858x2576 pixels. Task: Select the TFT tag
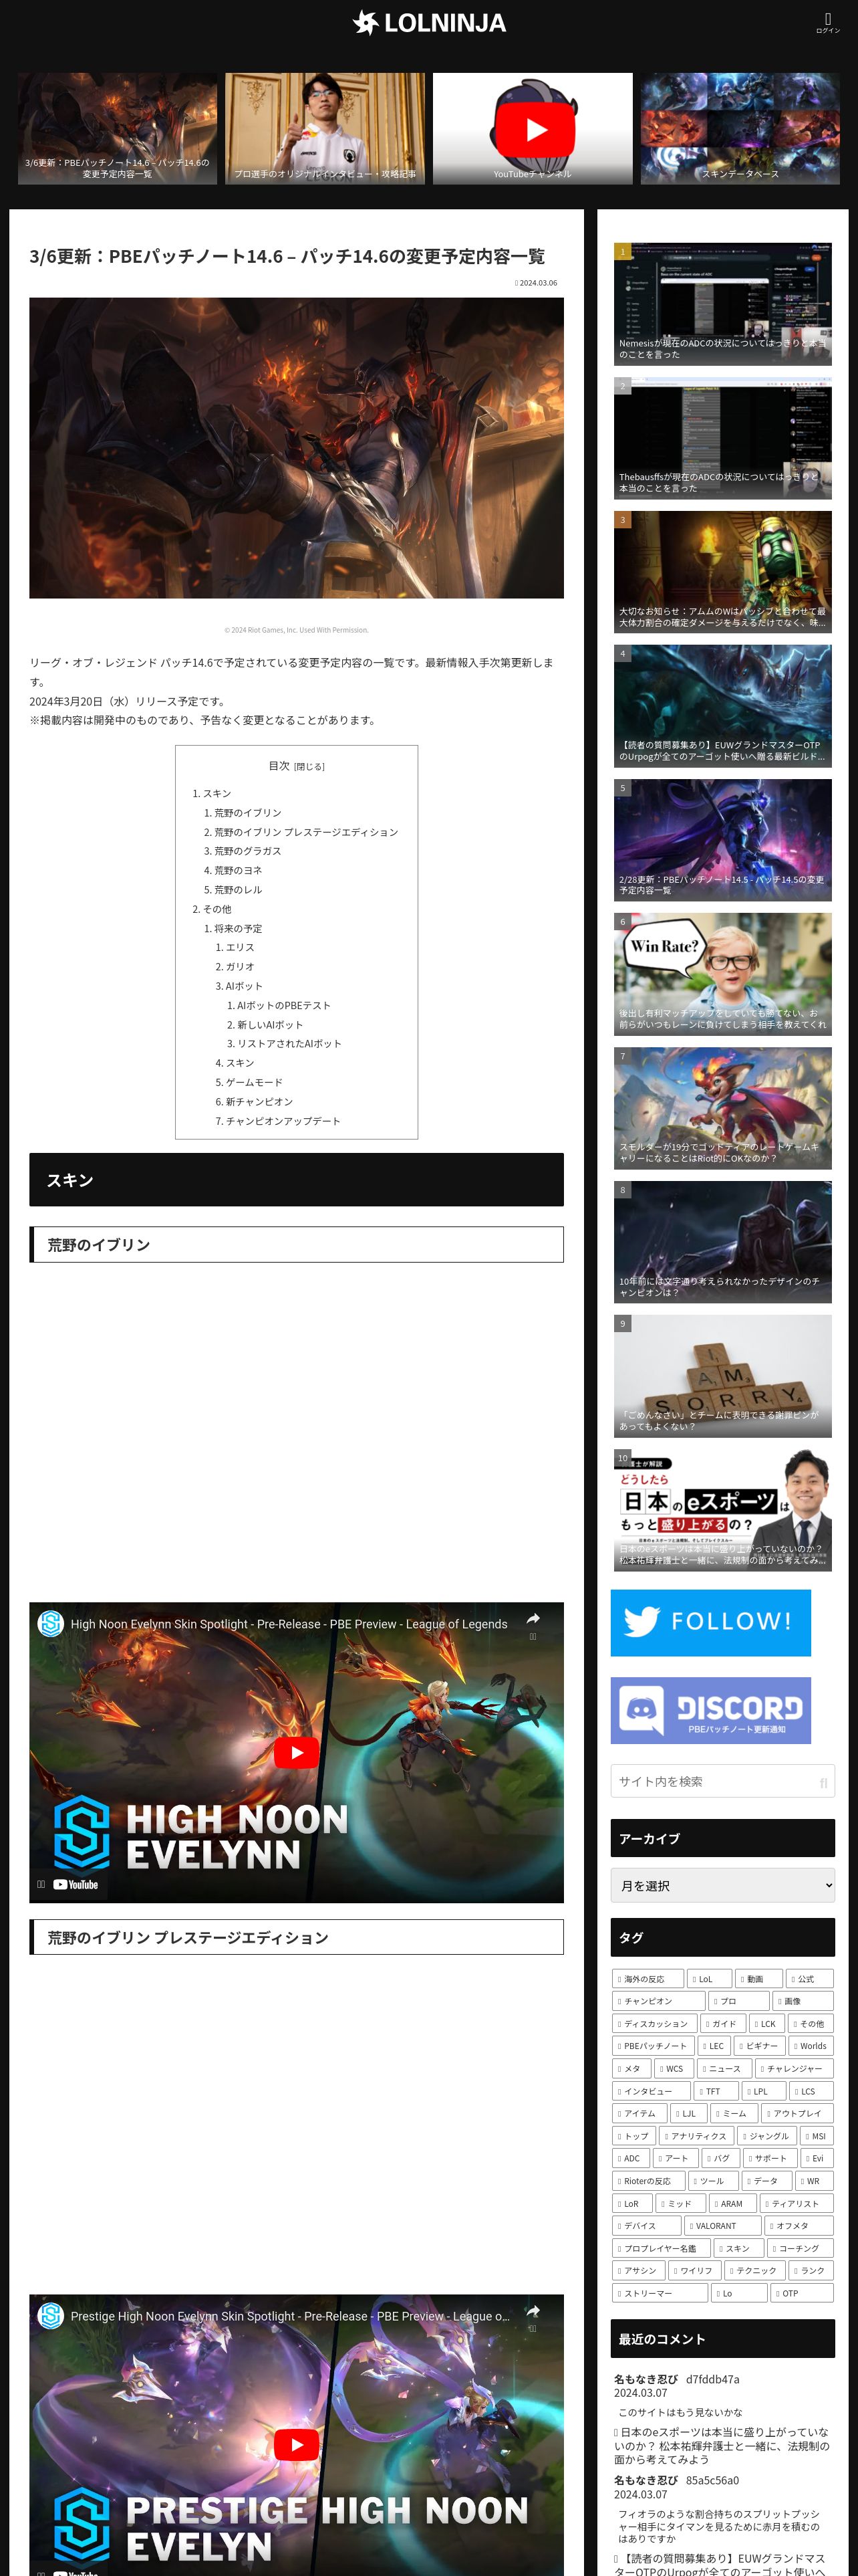(x=716, y=2091)
